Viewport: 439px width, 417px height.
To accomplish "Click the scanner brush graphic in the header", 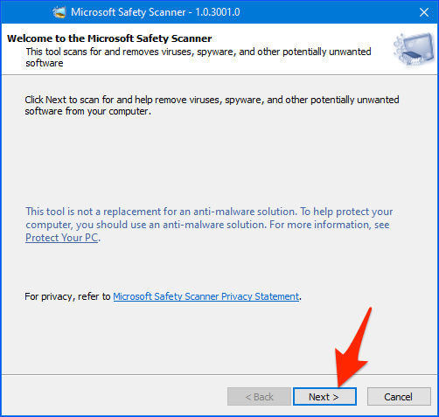I will 414,49.
